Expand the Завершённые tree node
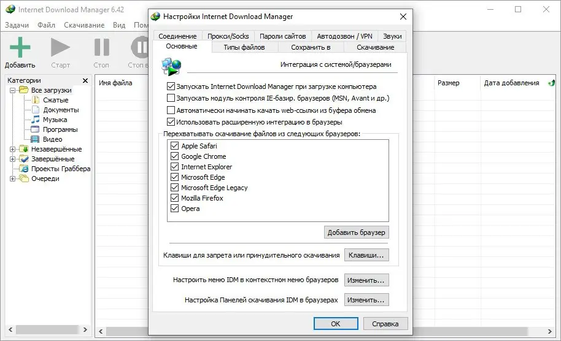Viewport: 561px width, 341px height. click(12, 159)
